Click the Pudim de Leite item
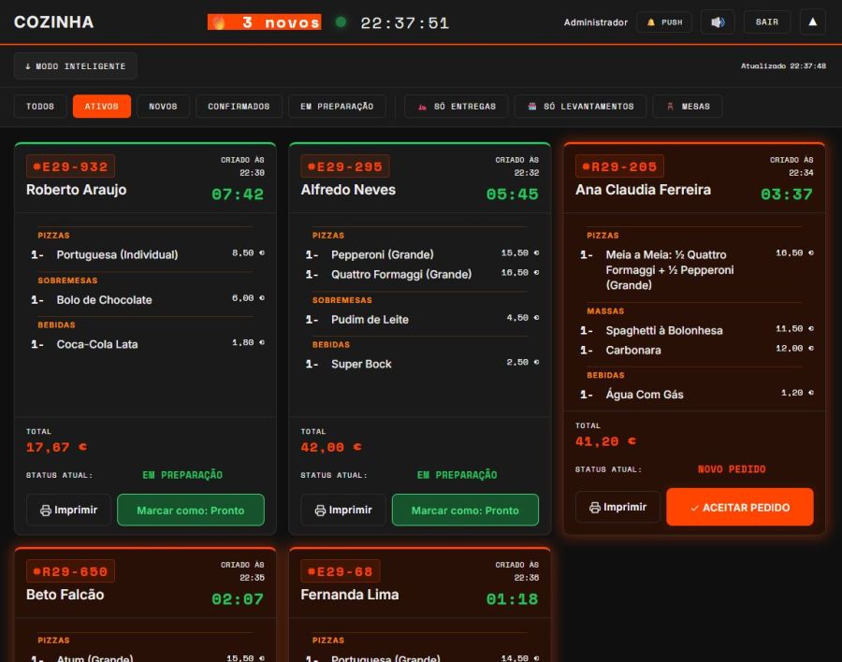Viewport: 842px width, 662px height. (x=370, y=320)
